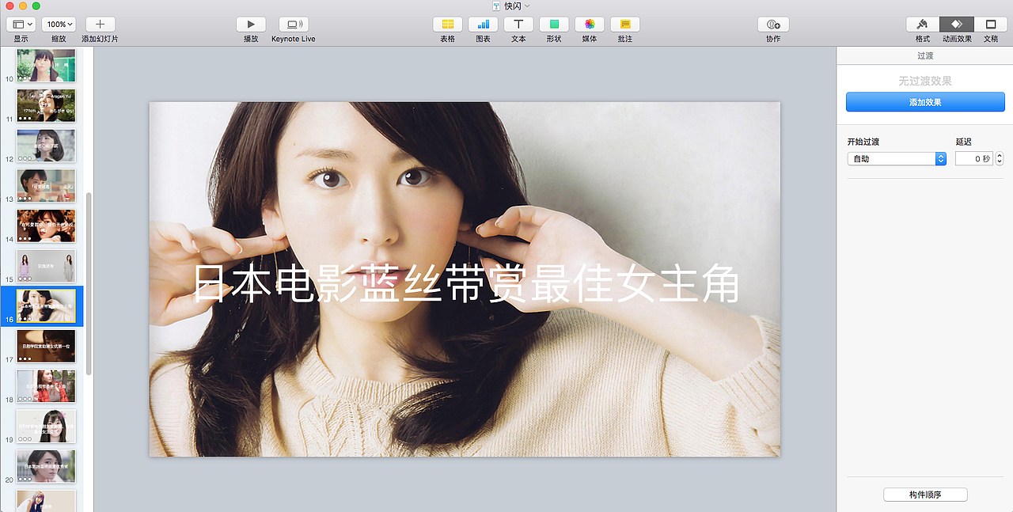1013x512 pixels.
Task: Open the 文稿 document inspector icon
Action: tap(990, 25)
